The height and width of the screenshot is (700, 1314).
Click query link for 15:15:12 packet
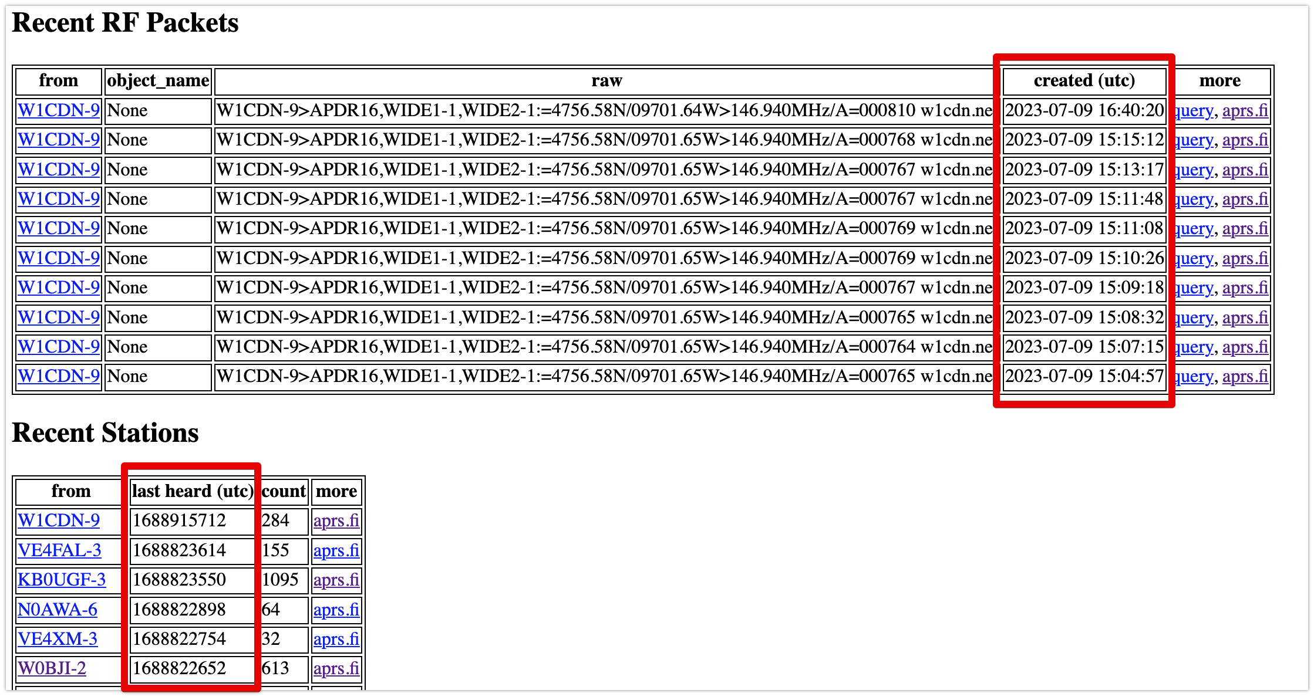point(1195,140)
